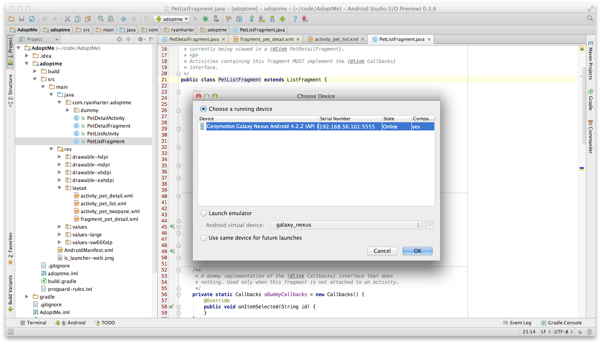Image resolution: width=601 pixels, height=344 pixels.
Task: Click the Find magnifier icon
Action: 101,19
